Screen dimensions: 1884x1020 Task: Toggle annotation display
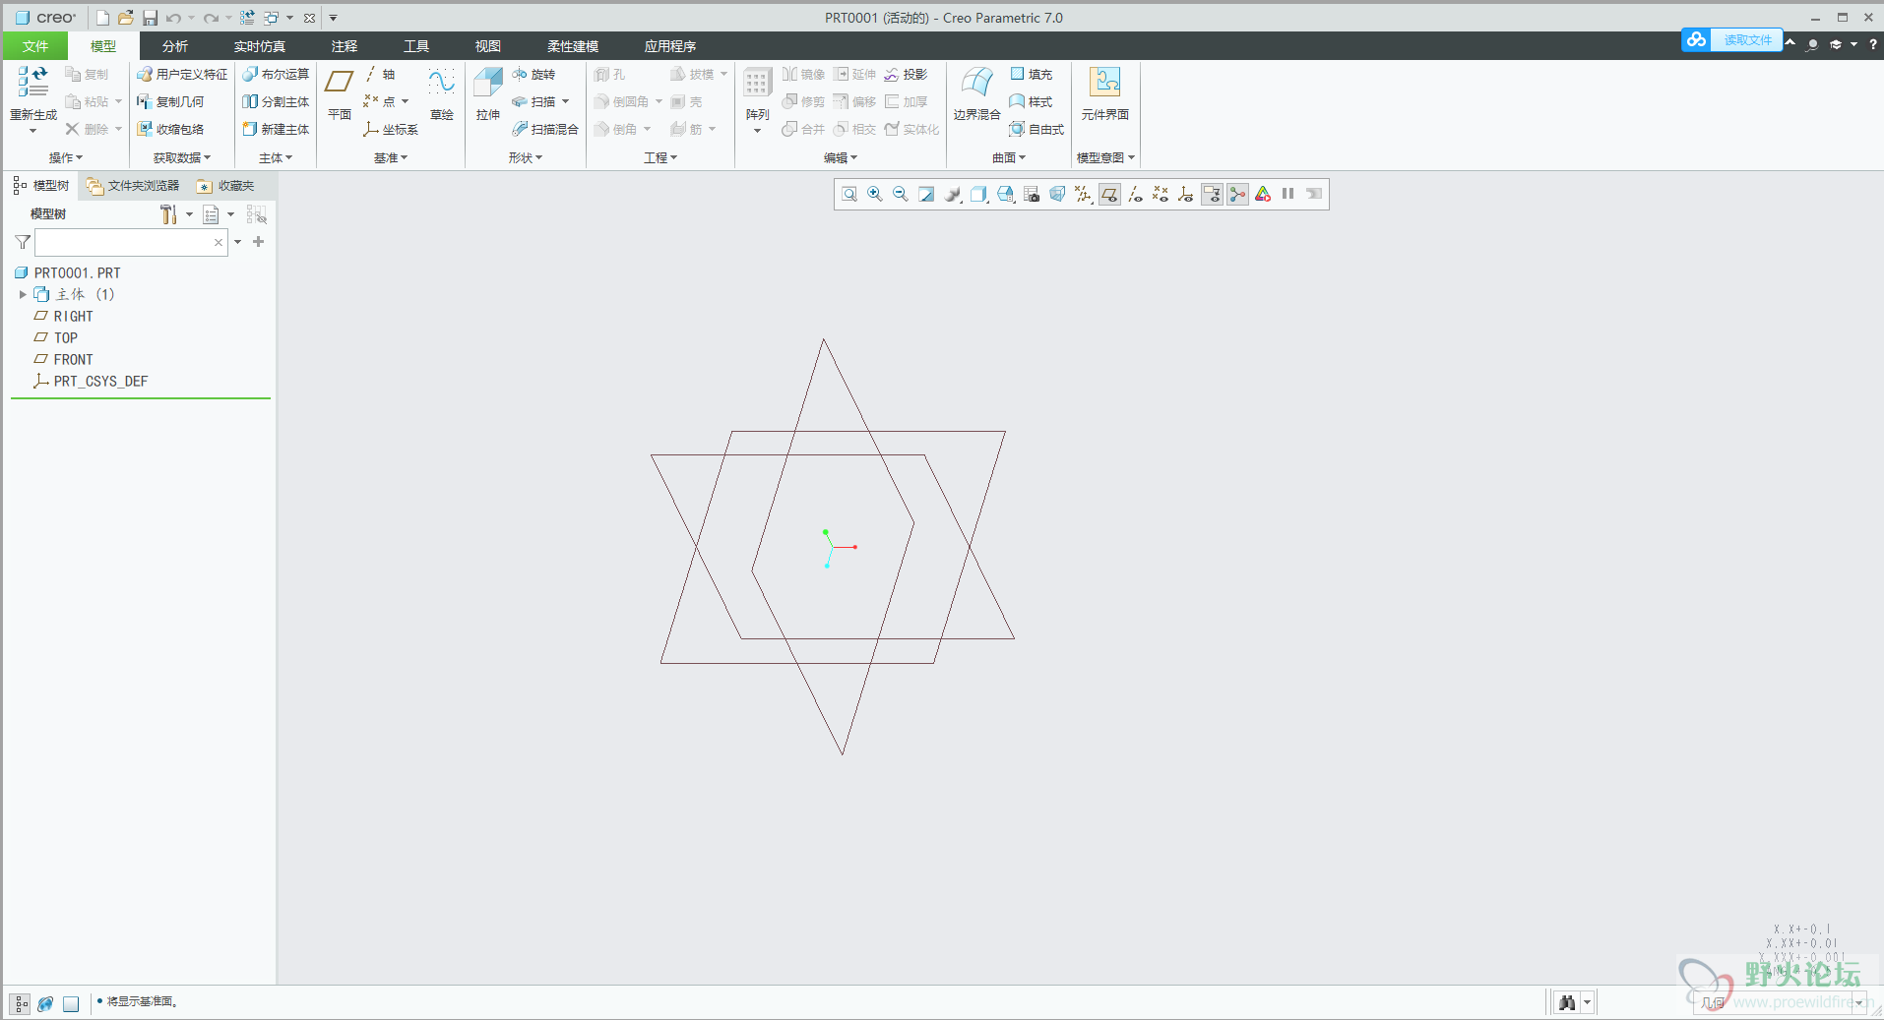click(1212, 195)
